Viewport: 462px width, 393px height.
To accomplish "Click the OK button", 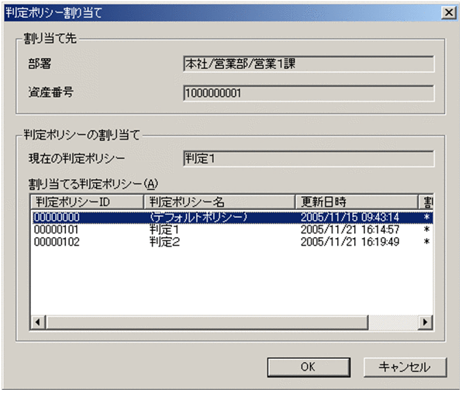I will pos(309,367).
